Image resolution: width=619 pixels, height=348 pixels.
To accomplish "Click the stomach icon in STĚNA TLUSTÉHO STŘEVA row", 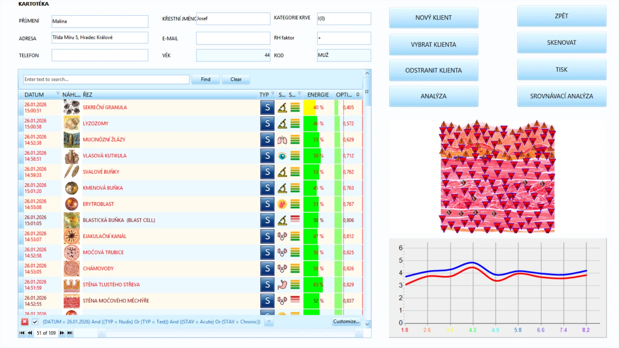I will click(x=282, y=285).
